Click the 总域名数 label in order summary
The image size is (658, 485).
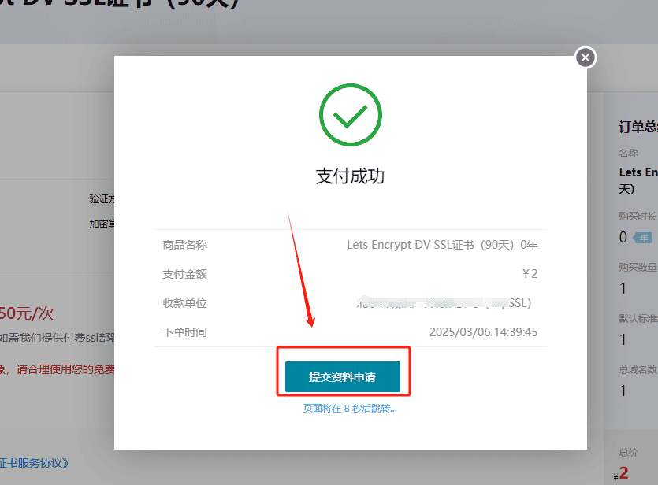[x=638, y=370]
